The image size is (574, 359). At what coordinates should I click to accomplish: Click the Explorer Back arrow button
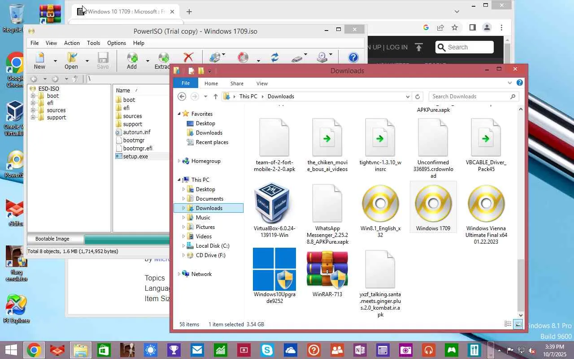click(182, 96)
